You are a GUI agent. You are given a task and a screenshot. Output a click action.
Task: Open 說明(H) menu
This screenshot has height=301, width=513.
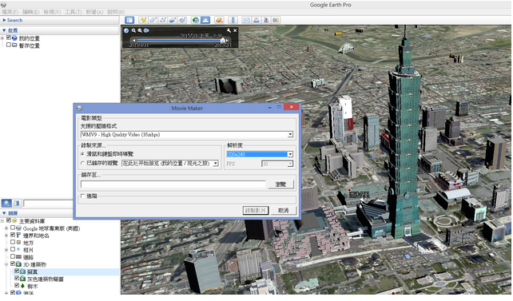pyautogui.click(x=116, y=12)
